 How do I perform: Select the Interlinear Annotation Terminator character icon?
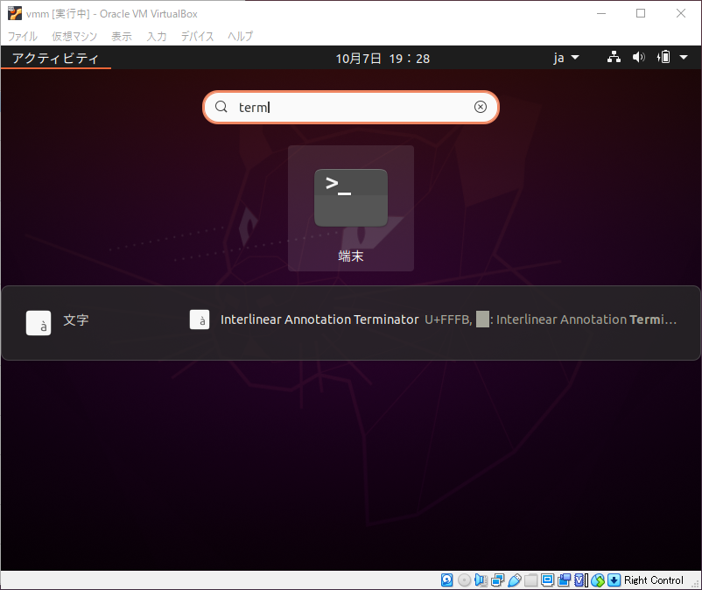[x=200, y=320]
